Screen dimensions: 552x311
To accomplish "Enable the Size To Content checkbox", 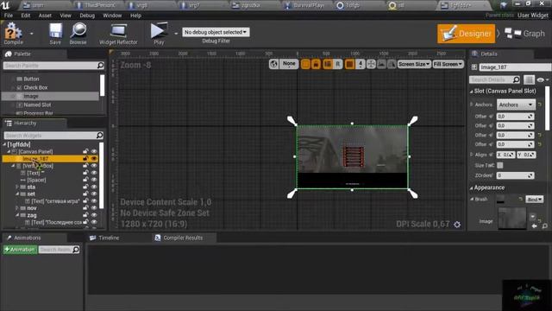I will point(500,165).
